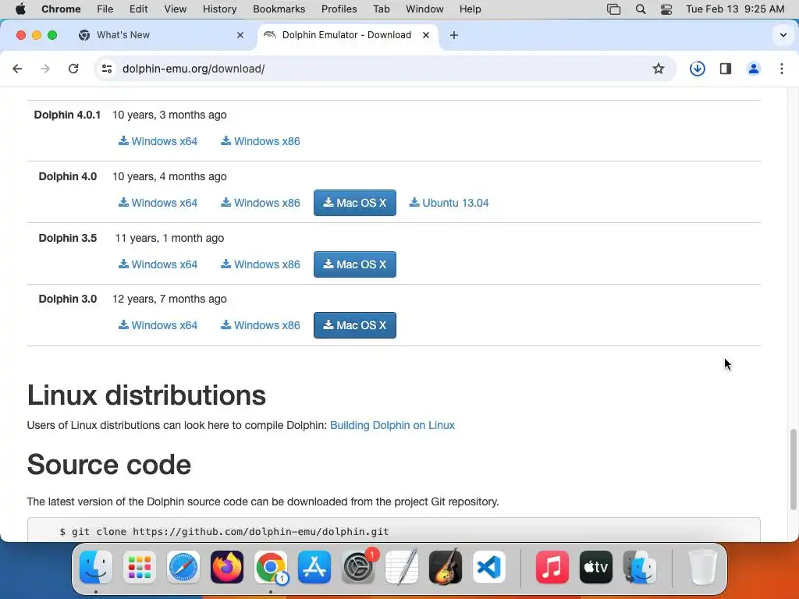Download Dolphin 4.0 Windows x64
This screenshot has height=599, width=799.
pos(158,203)
